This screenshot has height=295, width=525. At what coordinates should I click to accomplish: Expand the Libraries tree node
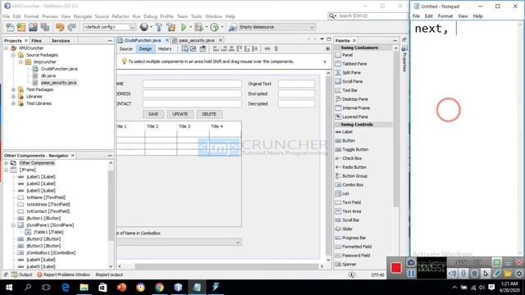pyautogui.click(x=13, y=97)
